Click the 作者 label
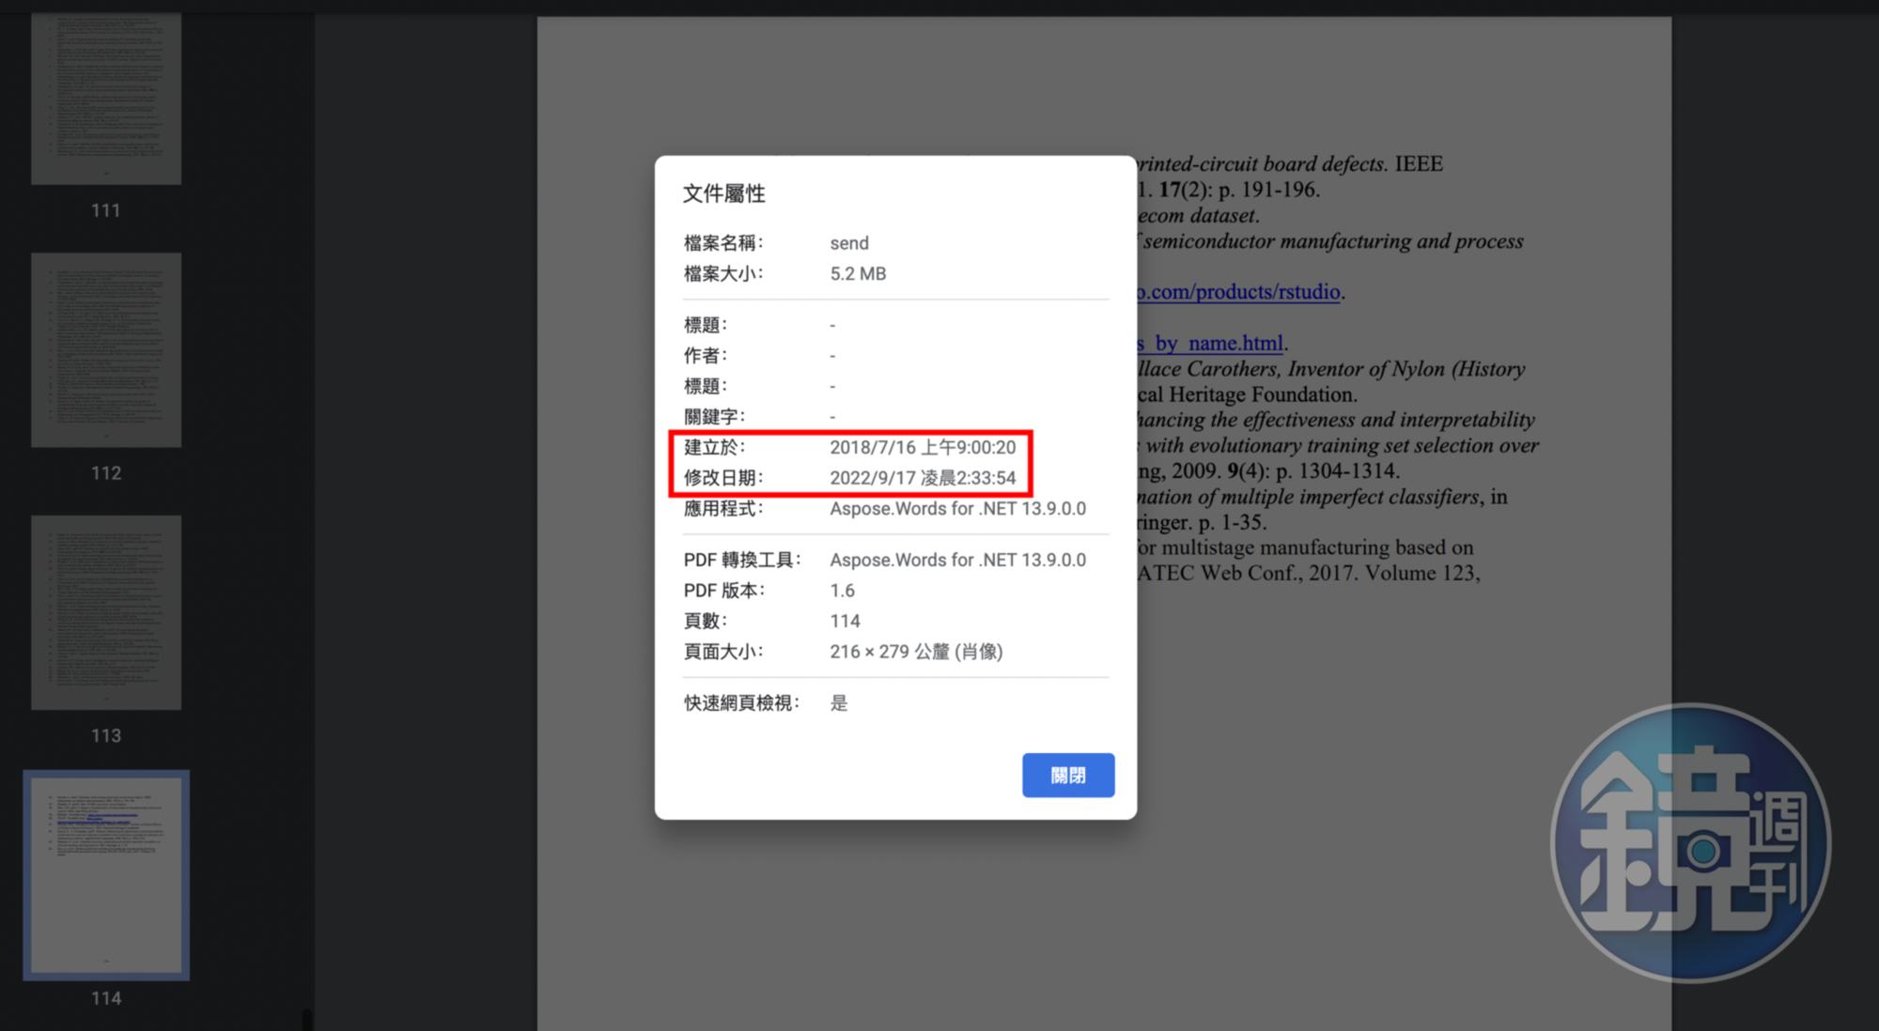 (705, 356)
